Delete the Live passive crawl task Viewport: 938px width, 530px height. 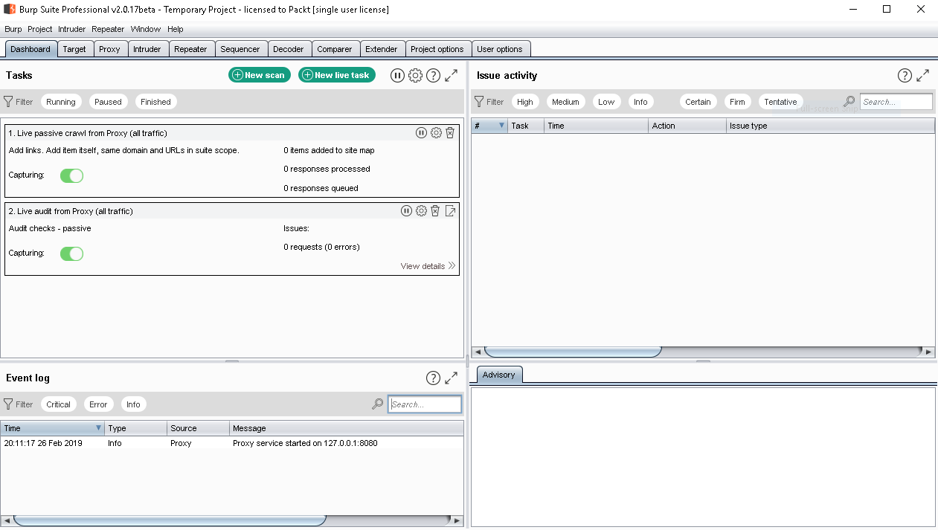(x=450, y=133)
